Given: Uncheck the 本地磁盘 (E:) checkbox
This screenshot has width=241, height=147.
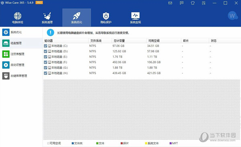Looking at the screenshot, I should (x=45, y=57).
